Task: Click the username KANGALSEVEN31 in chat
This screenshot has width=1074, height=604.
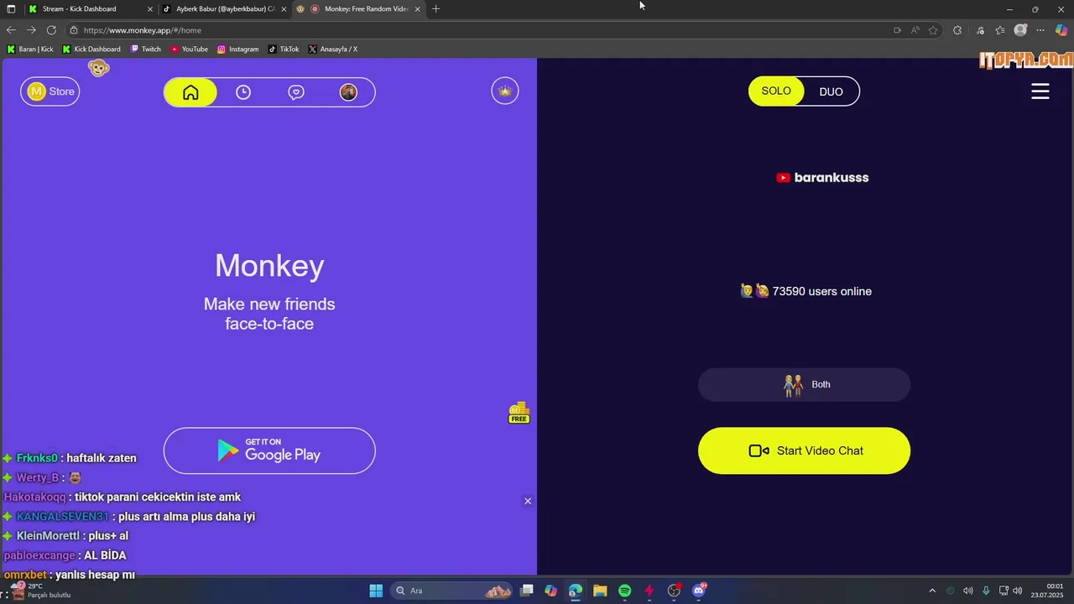Action: click(62, 516)
